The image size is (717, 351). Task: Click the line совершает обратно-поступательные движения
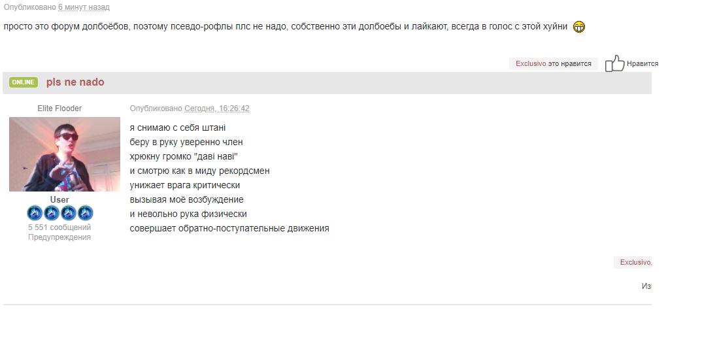(x=229, y=229)
